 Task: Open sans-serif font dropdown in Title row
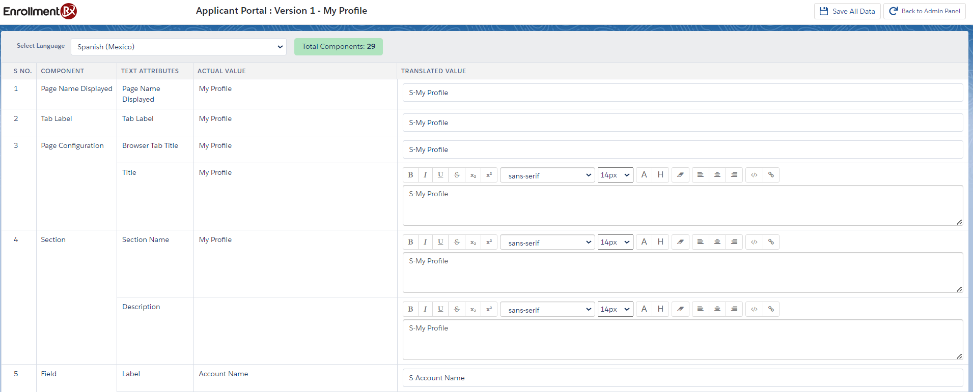[547, 175]
